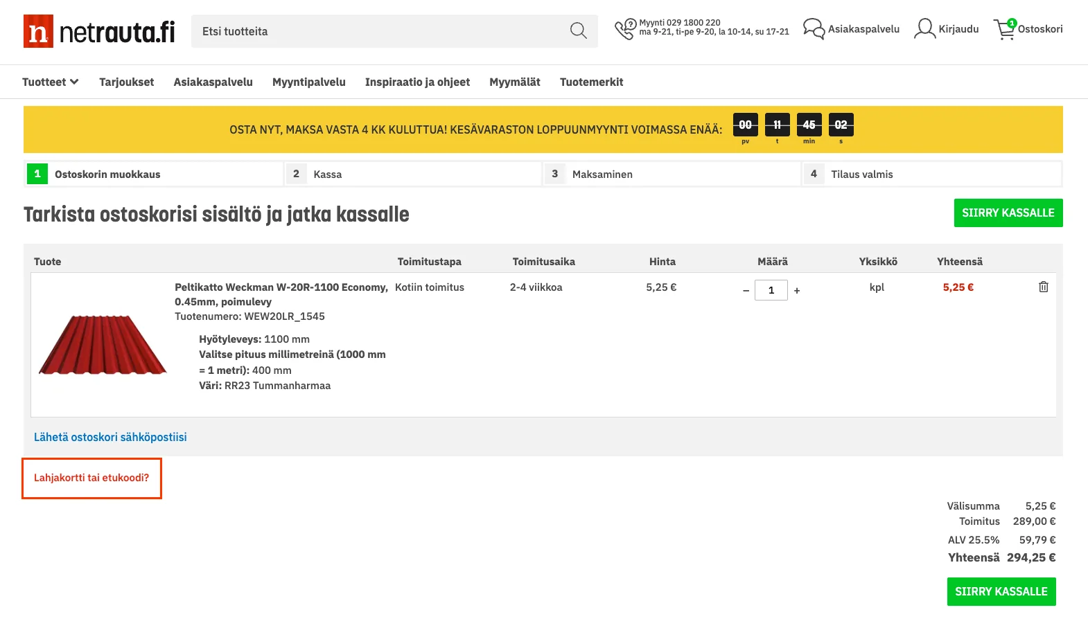This screenshot has width=1088, height=628.
Task: Click the Myynti 029 1800 220 phone number
Action: click(680, 23)
